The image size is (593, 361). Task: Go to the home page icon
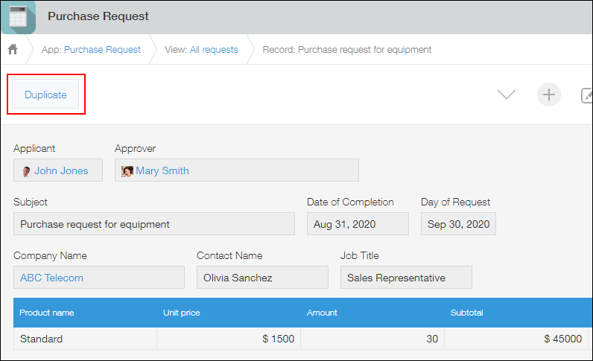(x=13, y=50)
